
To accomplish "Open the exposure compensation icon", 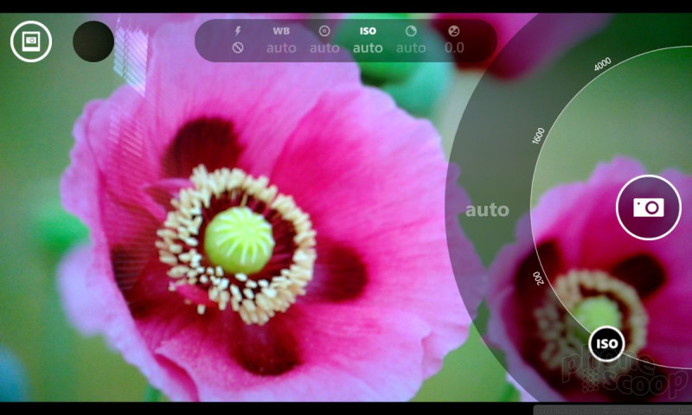I will 453,31.
